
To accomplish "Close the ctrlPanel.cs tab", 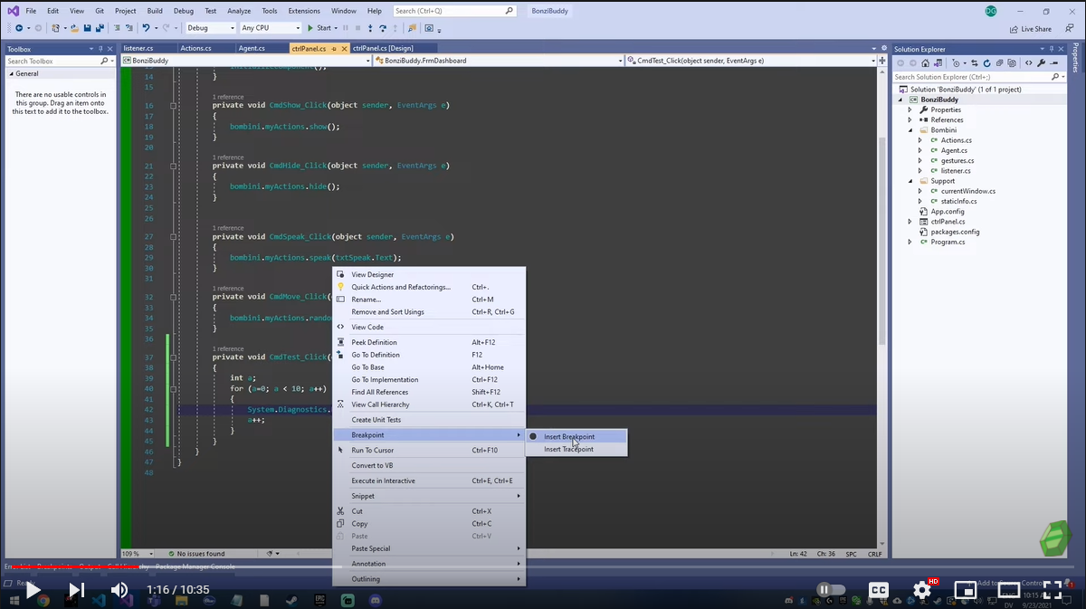I will 344,48.
